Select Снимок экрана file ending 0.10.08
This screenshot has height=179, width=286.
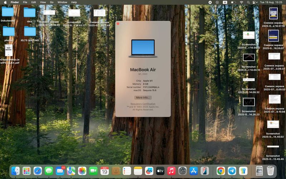(x=275, y=104)
